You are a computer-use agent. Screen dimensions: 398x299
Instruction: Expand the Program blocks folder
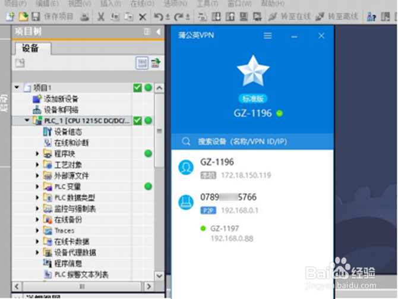37,153
